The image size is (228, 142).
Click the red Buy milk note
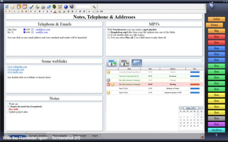(x=13, y=109)
